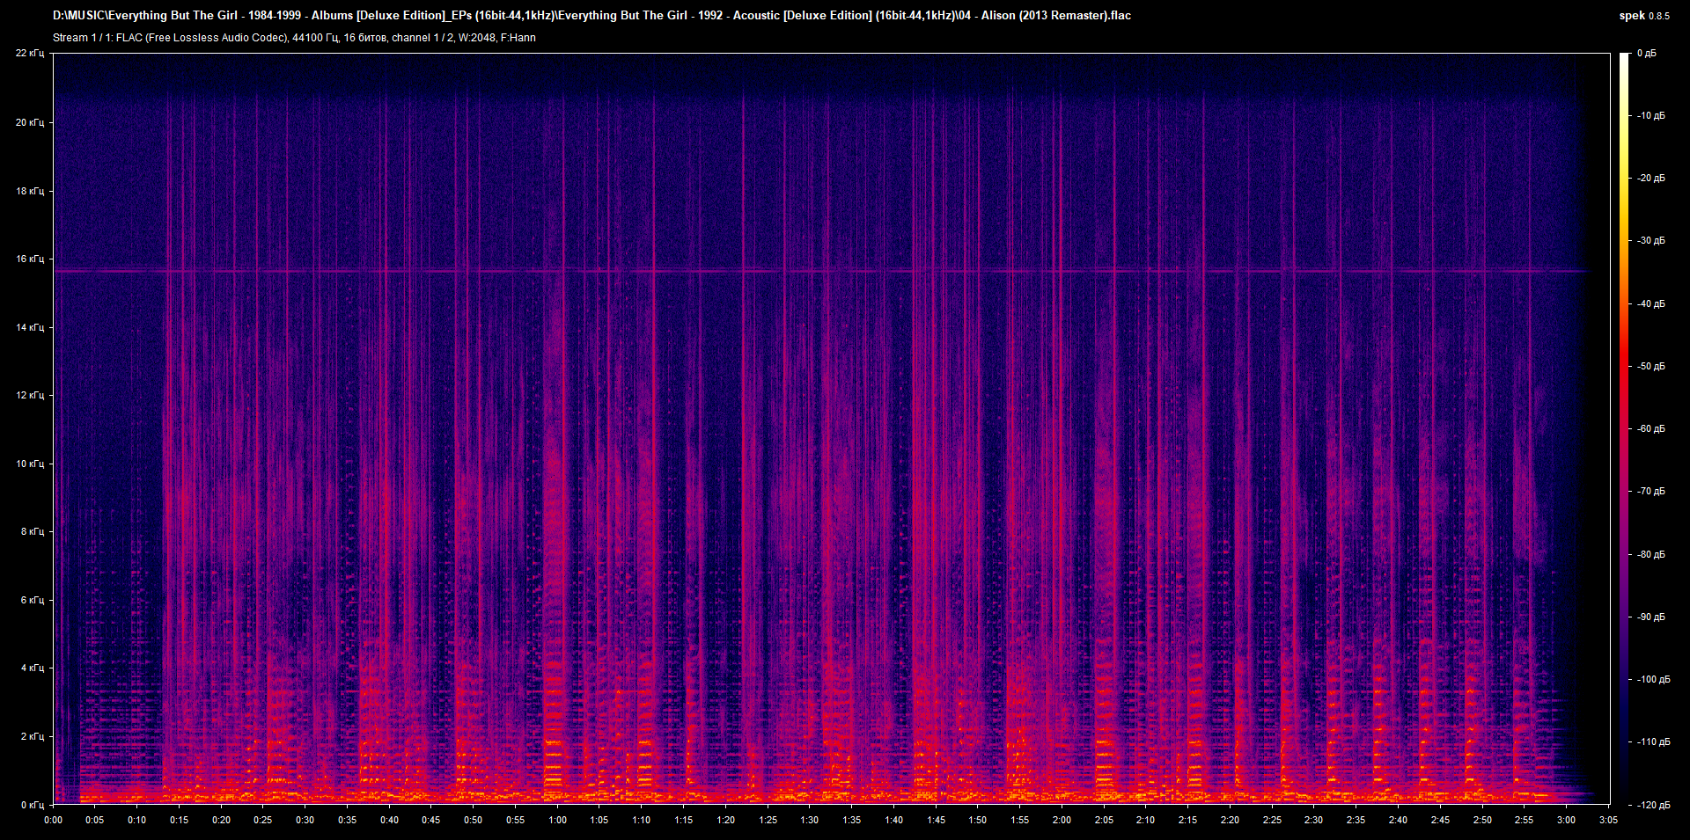
Task: Select the 0 кГц frequency axis label
Action: 33,805
